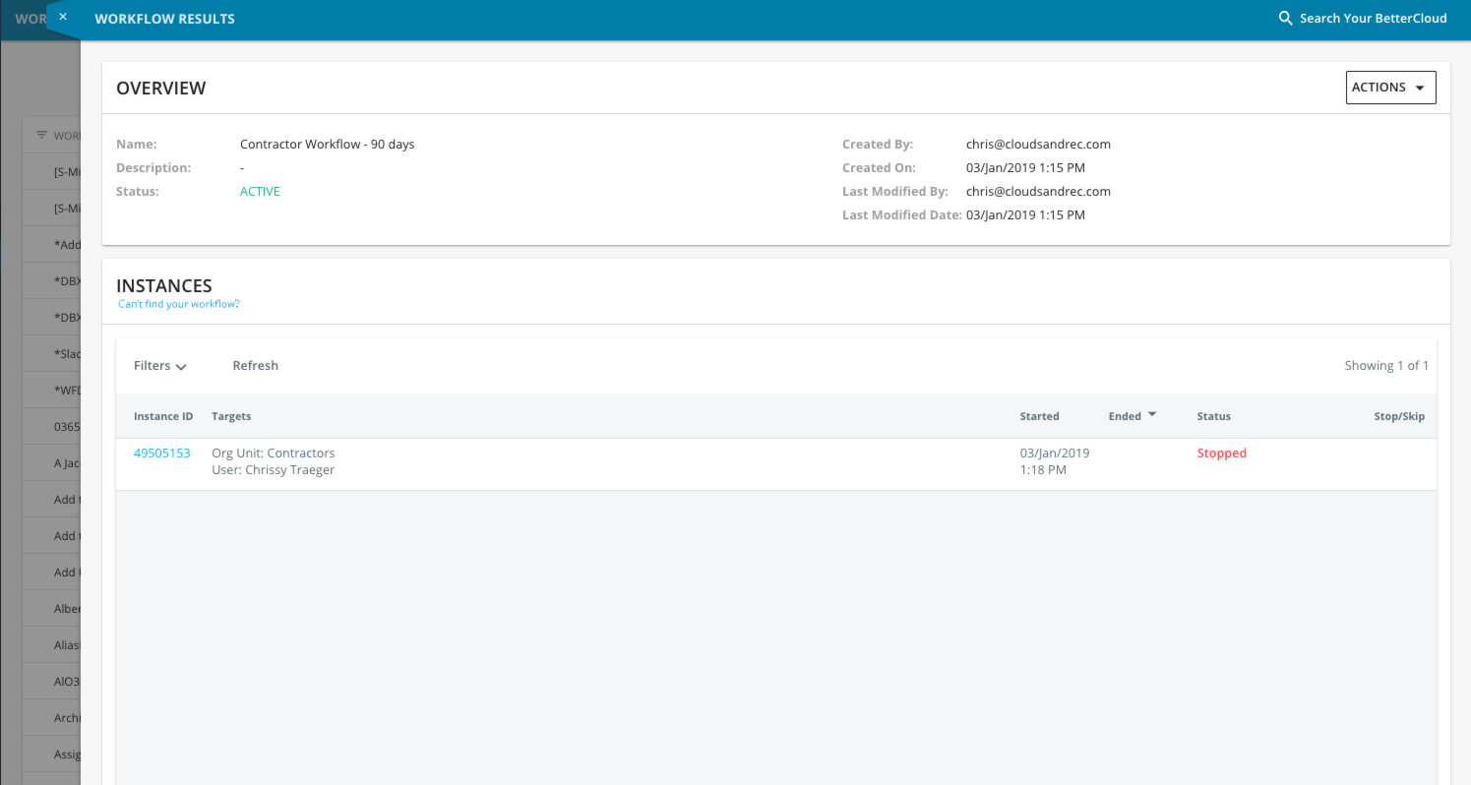1471x785 pixels.
Task: Click the funnel filter icon above the workflow list
Action: [x=40, y=135]
